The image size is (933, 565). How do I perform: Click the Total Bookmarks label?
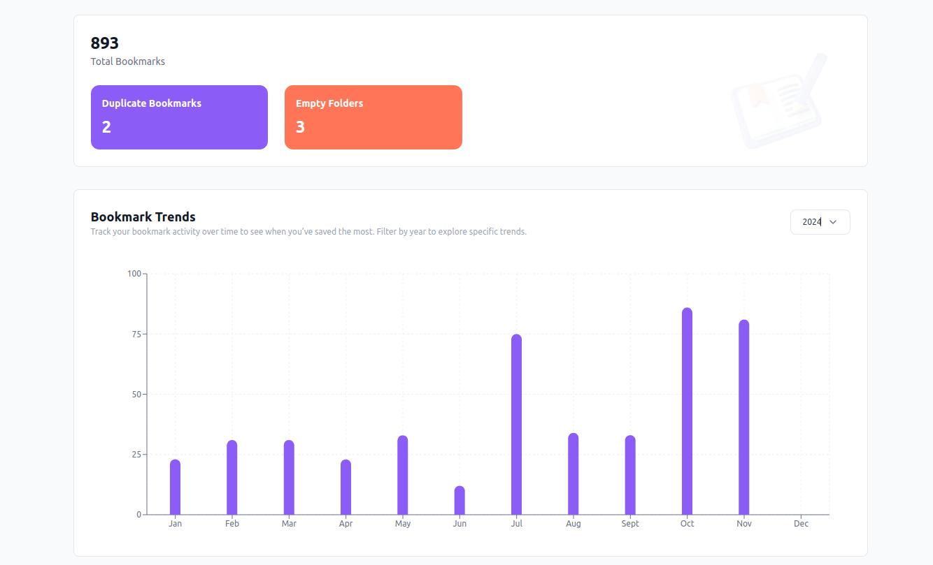(x=128, y=61)
